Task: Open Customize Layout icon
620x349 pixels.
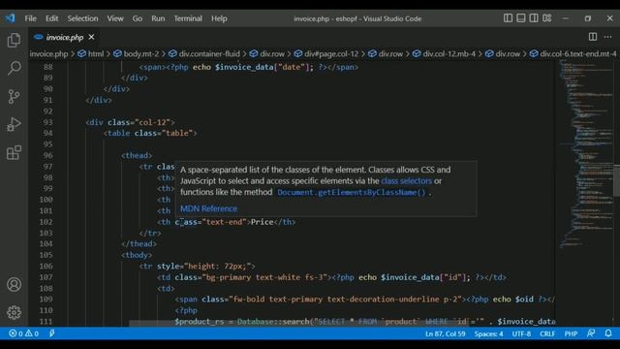Action: point(546,18)
